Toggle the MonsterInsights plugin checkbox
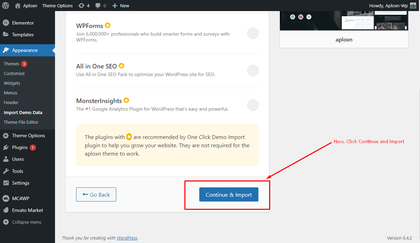This screenshot has width=420, height=243. (x=253, y=105)
